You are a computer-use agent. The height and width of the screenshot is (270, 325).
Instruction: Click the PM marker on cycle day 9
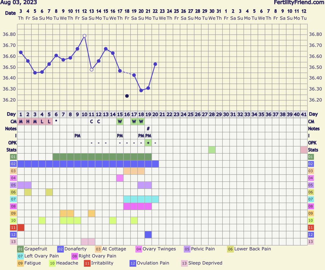tap(78, 136)
